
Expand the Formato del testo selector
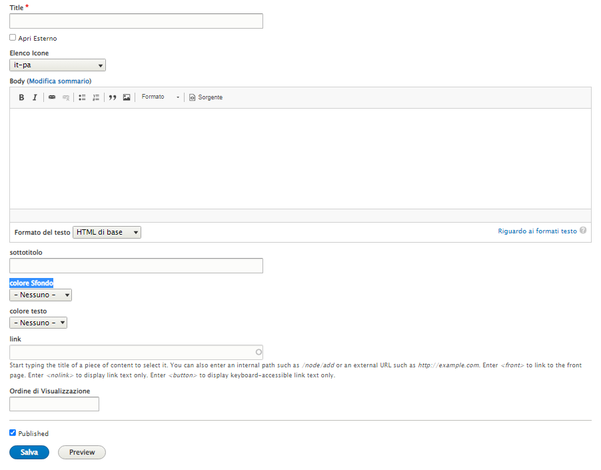[x=107, y=232]
